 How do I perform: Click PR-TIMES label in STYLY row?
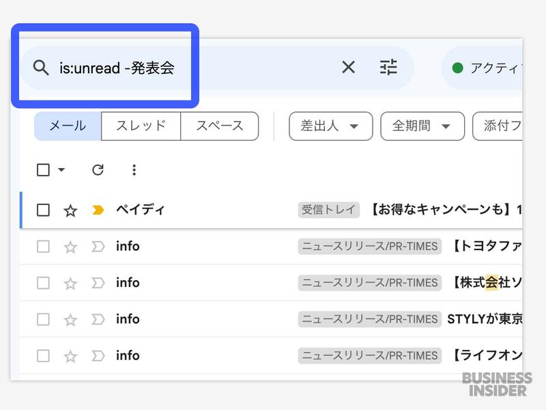tap(369, 318)
